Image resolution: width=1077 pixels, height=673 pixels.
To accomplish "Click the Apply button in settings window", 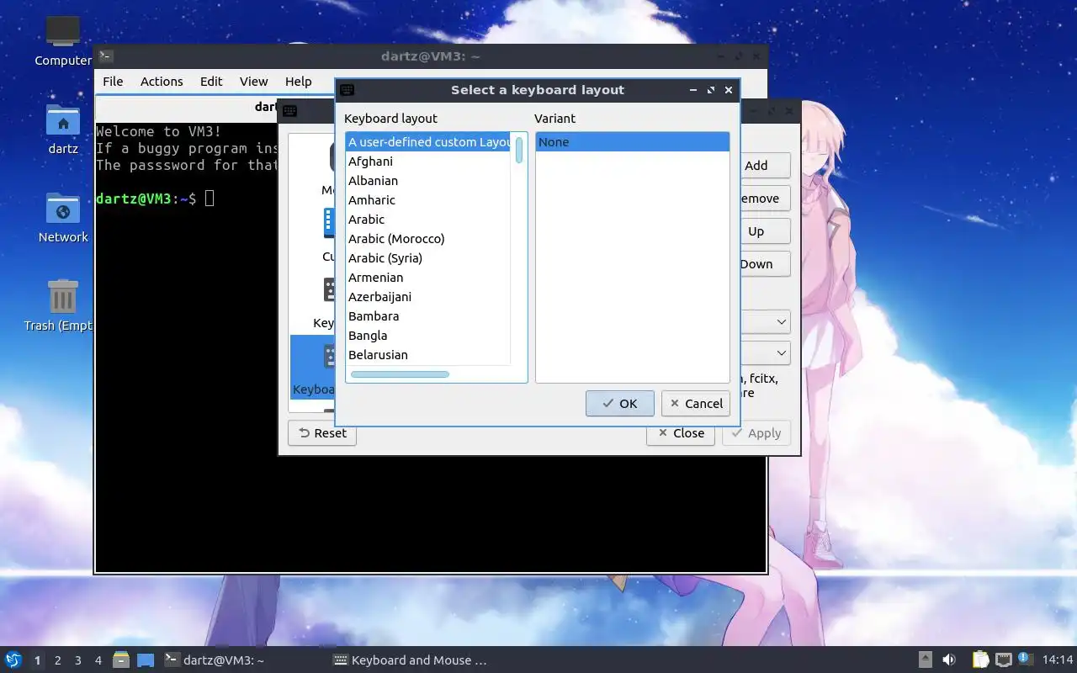I will [756, 433].
